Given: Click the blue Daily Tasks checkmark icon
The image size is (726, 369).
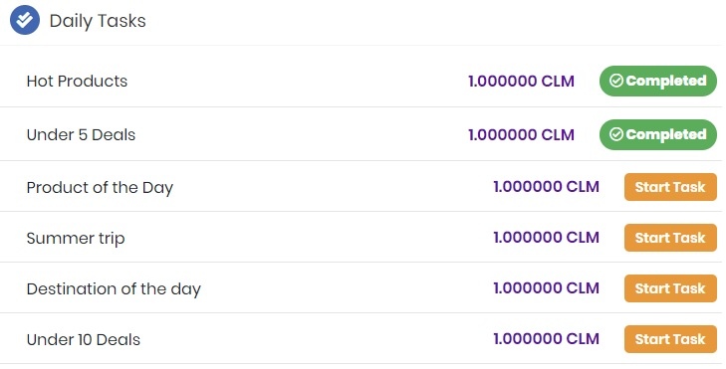Looking at the screenshot, I should pyautogui.click(x=25, y=20).
